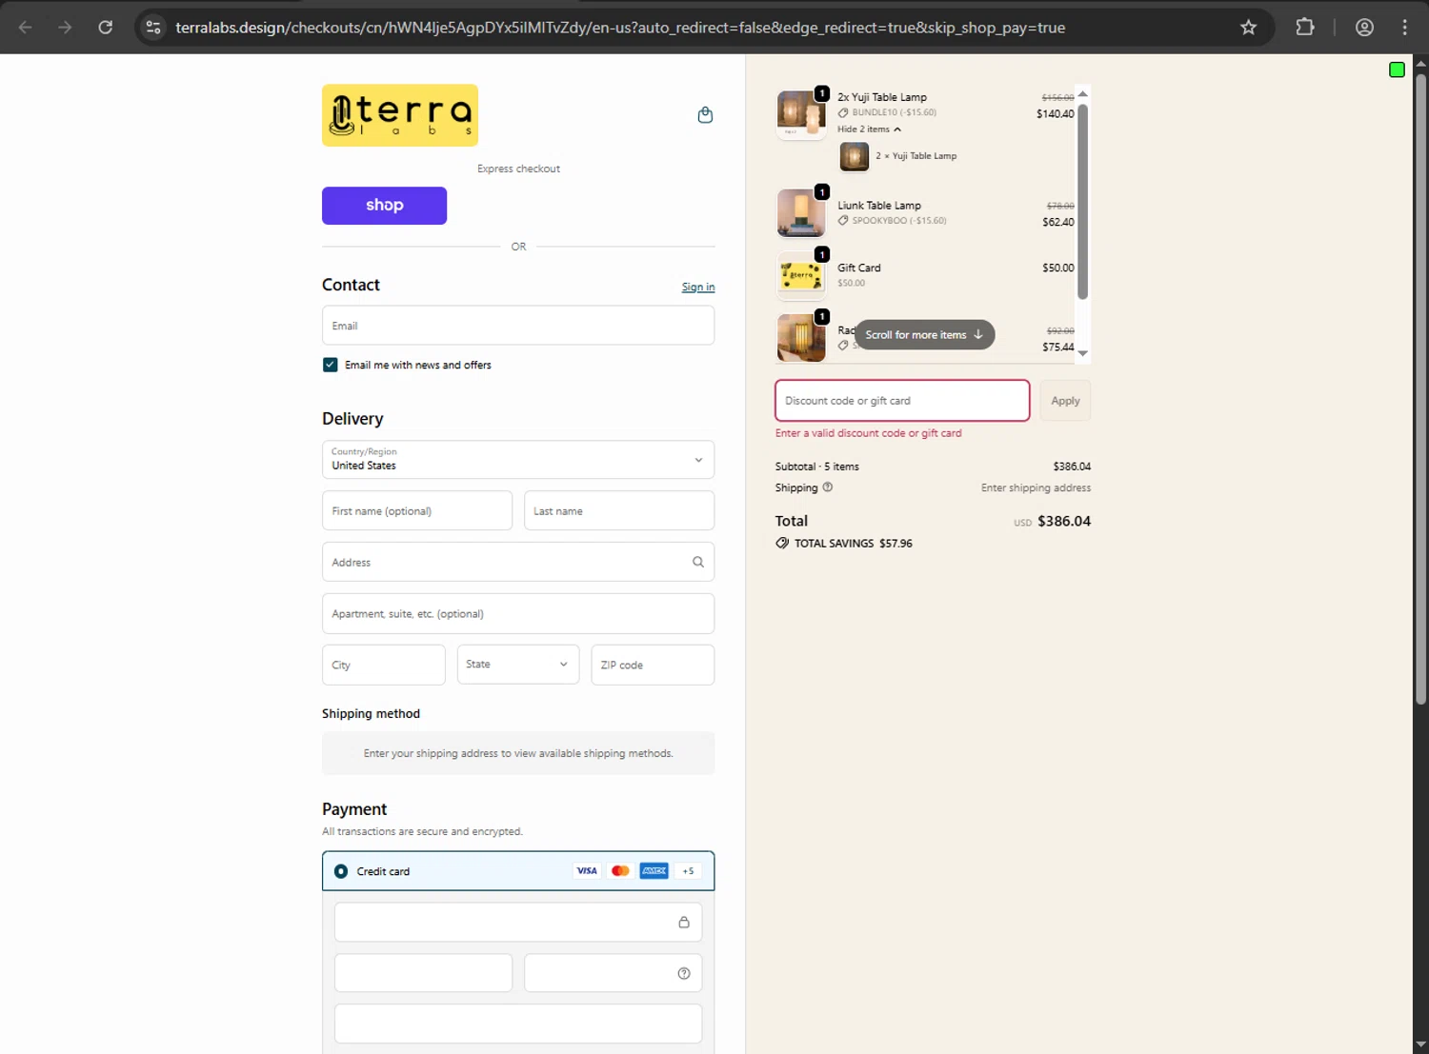The width and height of the screenshot is (1429, 1054).
Task: Click the $386.04 total amount
Action: (1064, 521)
